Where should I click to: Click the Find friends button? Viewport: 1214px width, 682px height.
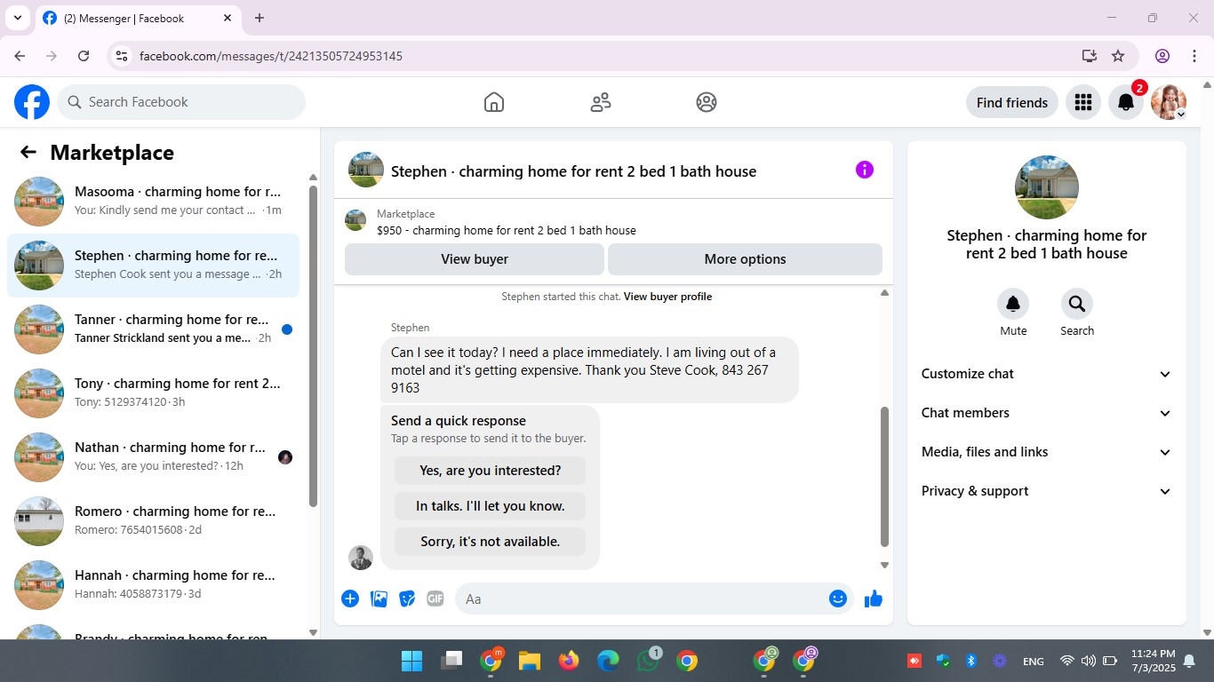[x=1012, y=102]
